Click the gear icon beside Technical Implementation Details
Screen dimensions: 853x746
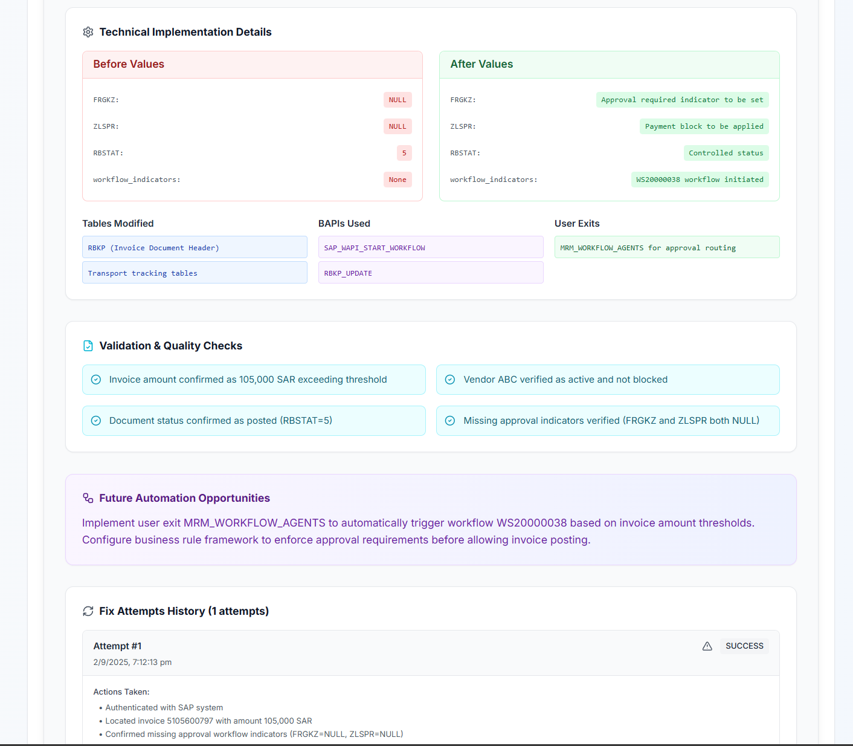pos(88,32)
